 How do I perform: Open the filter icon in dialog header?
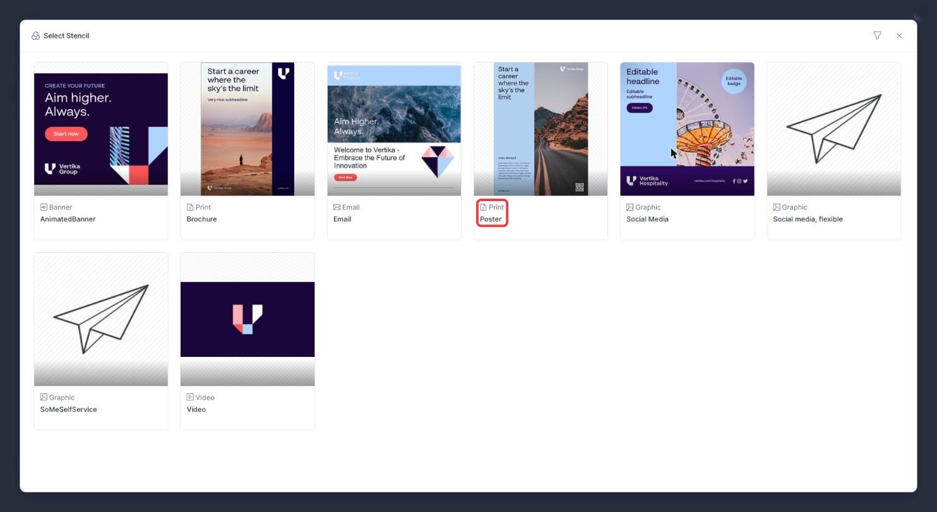coord(877,35)
